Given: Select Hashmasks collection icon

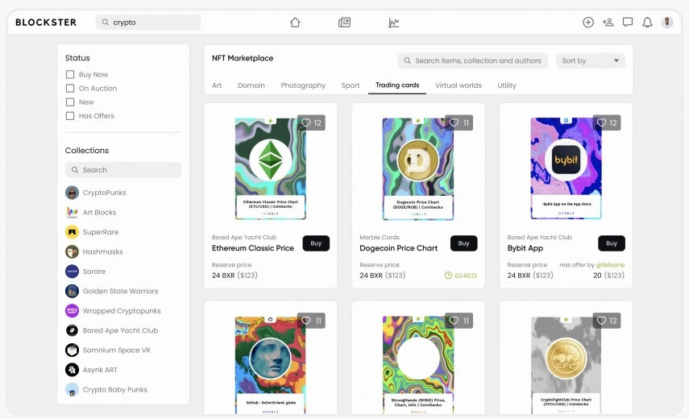Looking at the screenshot, I should pyautogui.click(x=72, y=251).
